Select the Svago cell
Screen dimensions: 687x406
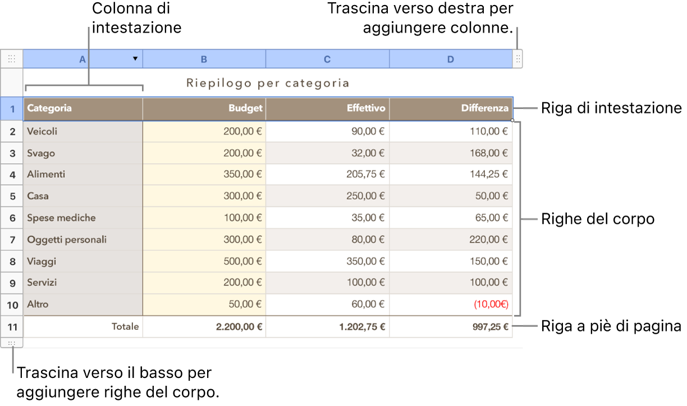pyautogui.click(x=83, y=153)
